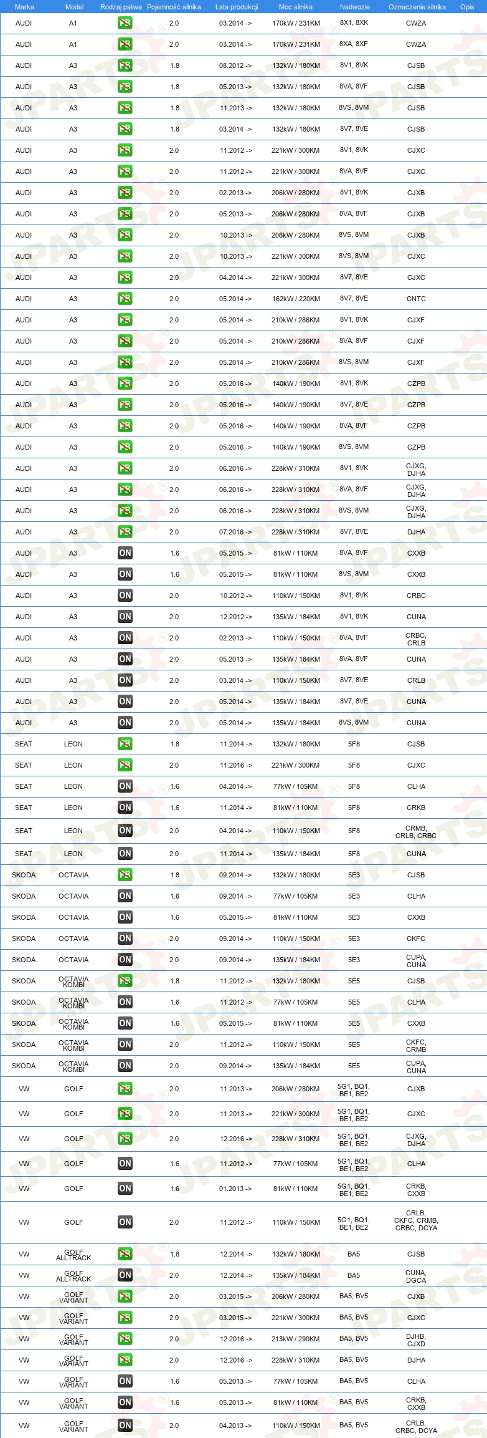Click the ON icon for Skoda Octavia 5E3 CKFC
The height and width of the screenshot is (1438, 487).
125,939
